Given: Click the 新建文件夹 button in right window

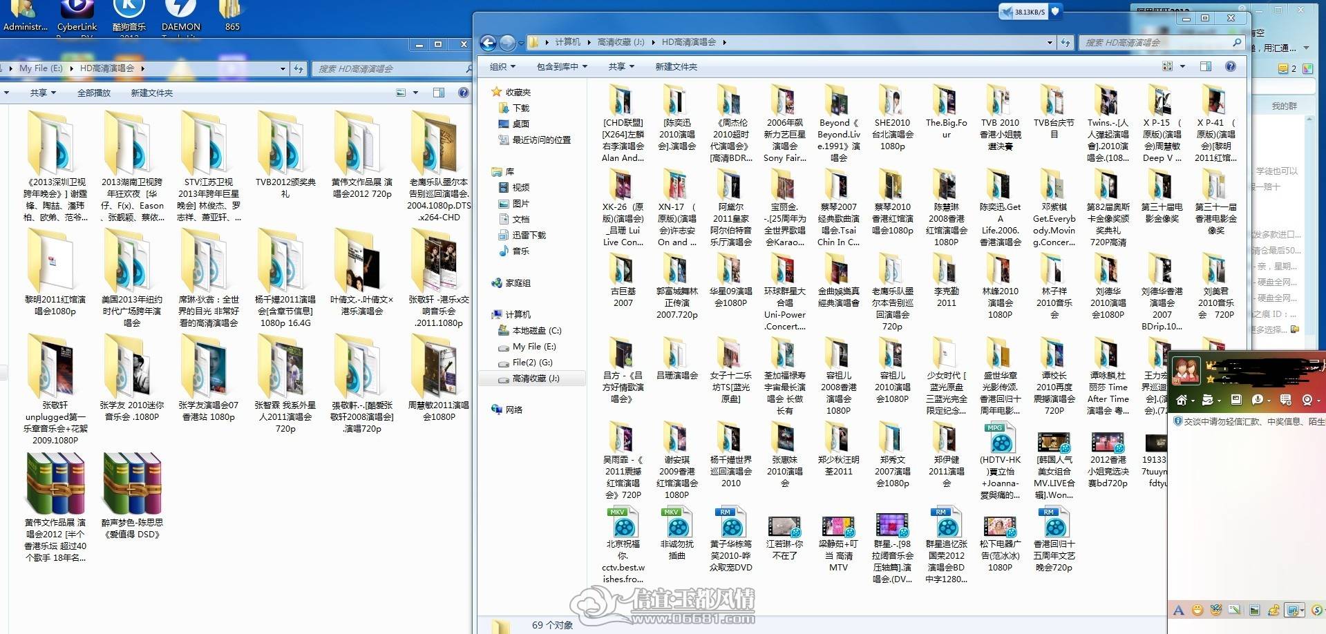Looking at the screenshot, I should [676, 67].
